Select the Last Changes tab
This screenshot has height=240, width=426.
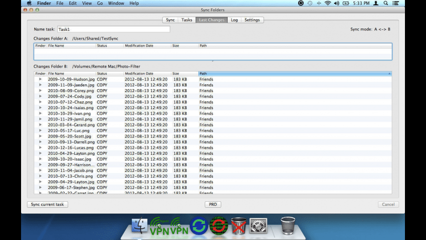[x=212, y=20]
